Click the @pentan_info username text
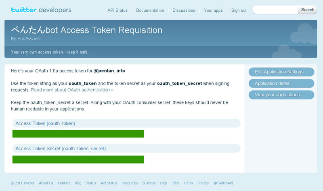The height and width of the screenshot is (191, 323). pyautogui.click(x=109, y=71)
